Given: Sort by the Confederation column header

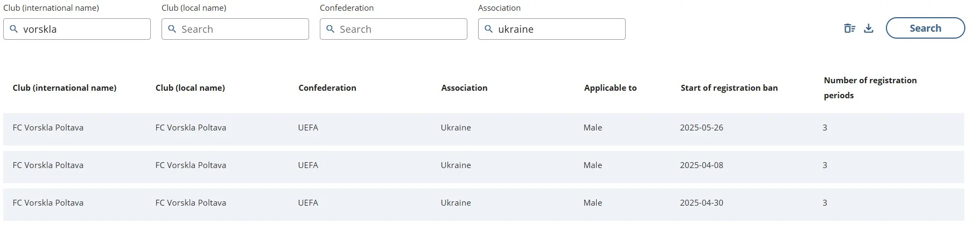Looking at the screenshot, I should point(327,88).
